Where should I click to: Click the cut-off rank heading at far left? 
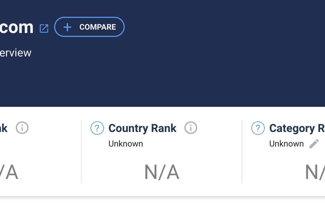click(x=4, y=128)
